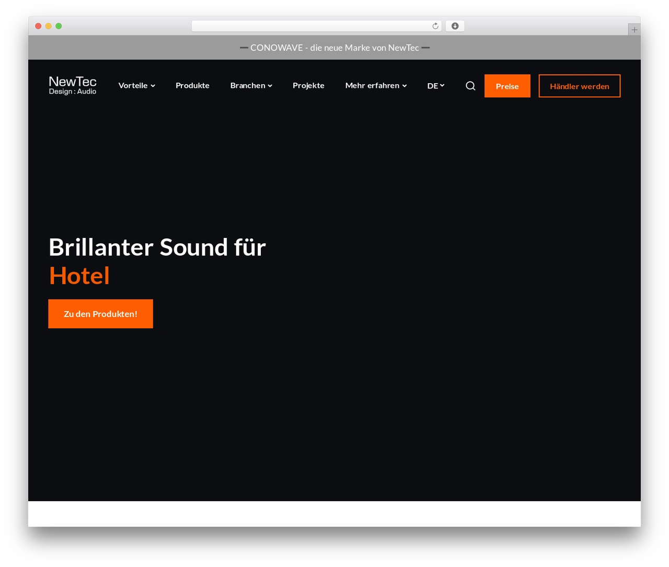Close the browser window with red button

pyautogui.click(x=38, y=26)
